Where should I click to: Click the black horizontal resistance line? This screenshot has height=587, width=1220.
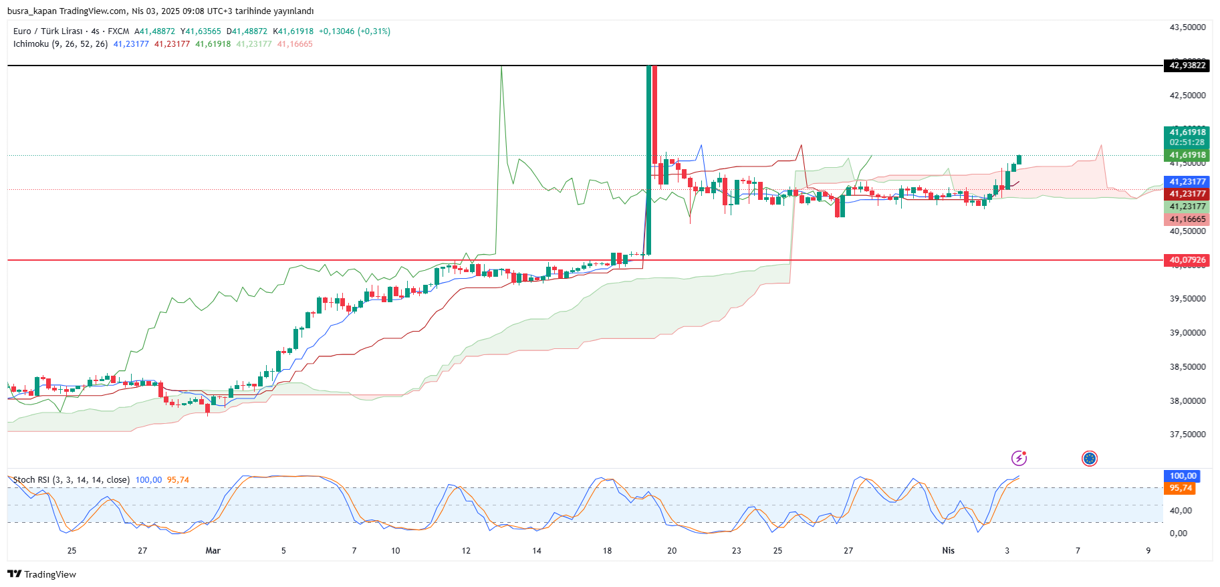click(267, 66)
